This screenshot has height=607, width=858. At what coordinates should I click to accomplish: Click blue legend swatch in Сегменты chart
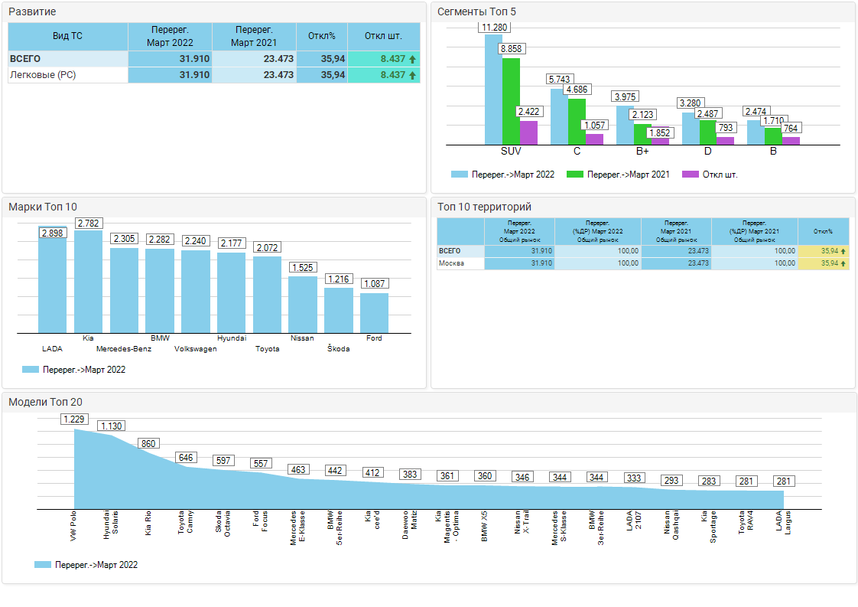tap(459, 175)
